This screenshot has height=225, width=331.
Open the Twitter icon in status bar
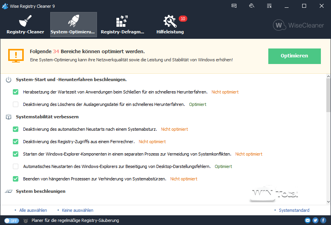tap(315, 220)
